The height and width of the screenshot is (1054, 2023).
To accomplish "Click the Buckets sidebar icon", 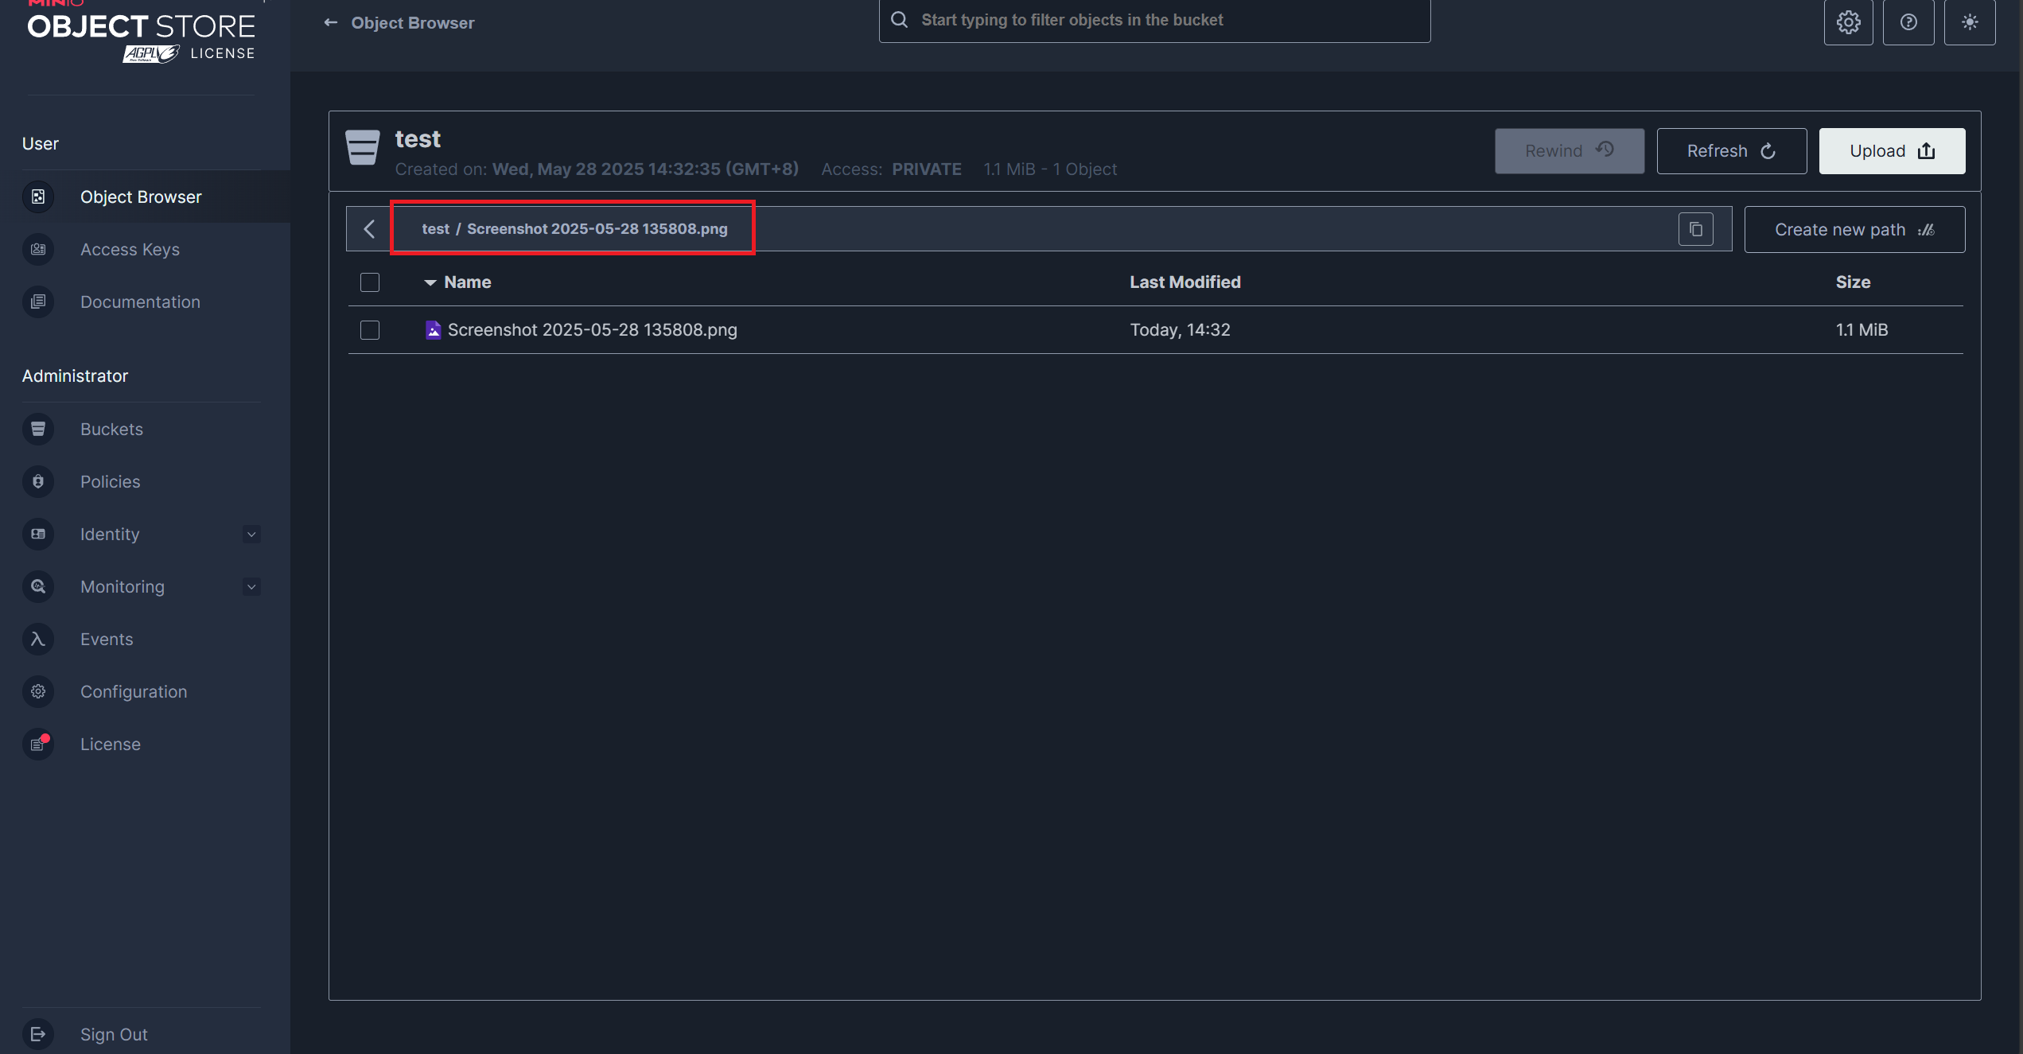I will click(38, 429).
